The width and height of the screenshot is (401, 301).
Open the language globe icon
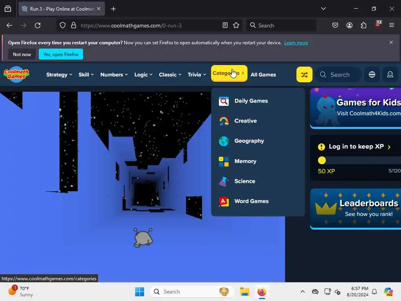click(x=372, y=74)
